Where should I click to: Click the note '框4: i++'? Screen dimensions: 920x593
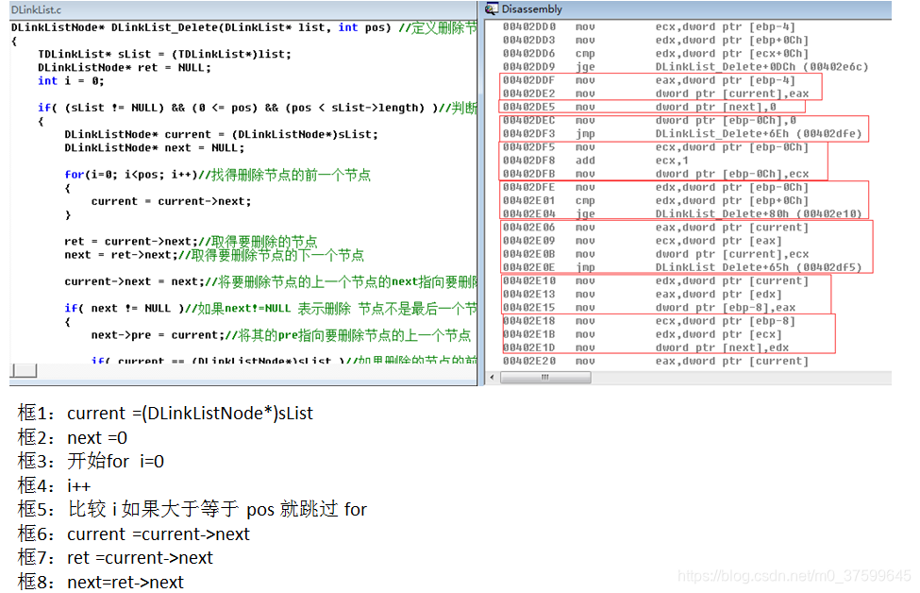pos(54,486)
